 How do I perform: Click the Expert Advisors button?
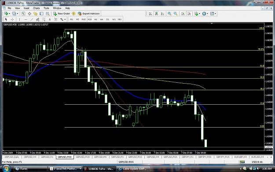click(89, 14)
